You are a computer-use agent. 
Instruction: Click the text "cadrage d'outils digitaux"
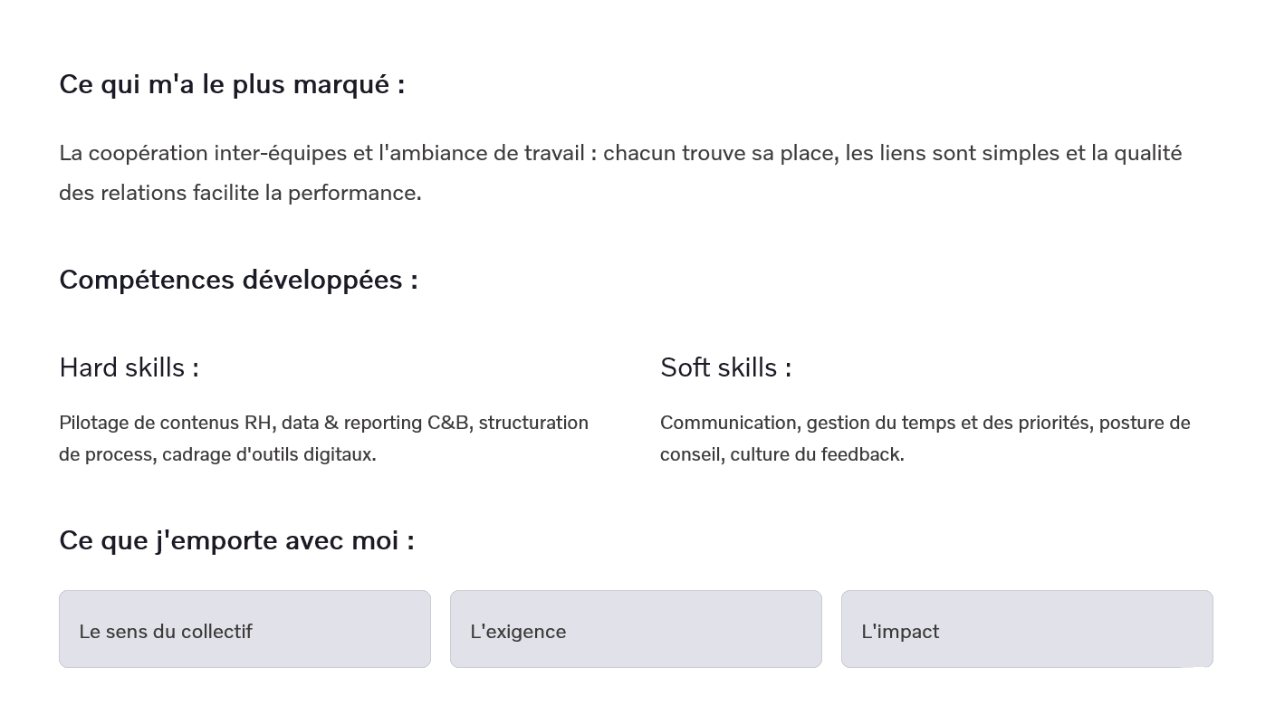click(268, 454)
